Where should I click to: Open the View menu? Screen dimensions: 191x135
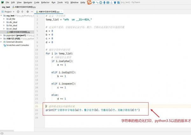pos(19,2)
